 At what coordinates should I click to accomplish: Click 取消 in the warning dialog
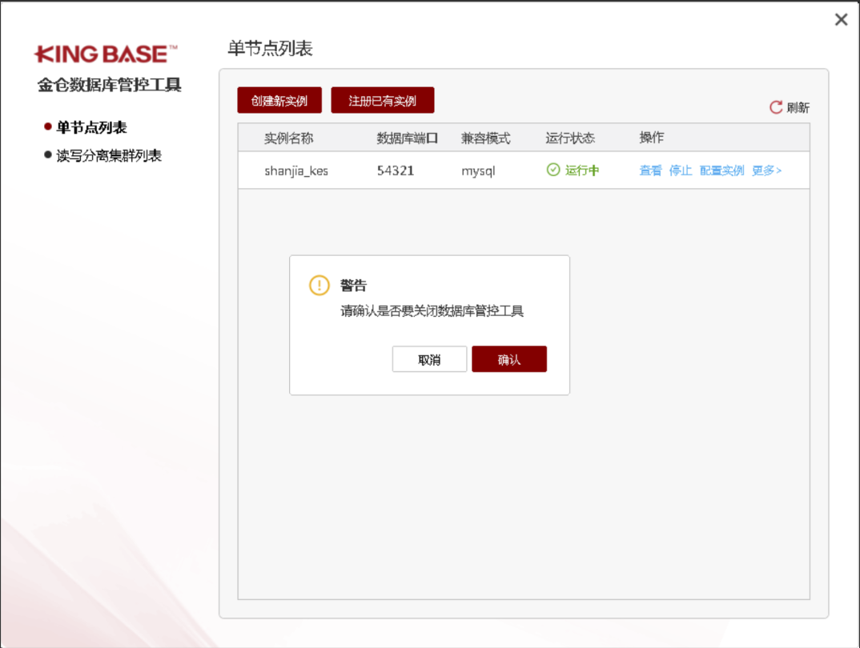click(x=429, y=358)
